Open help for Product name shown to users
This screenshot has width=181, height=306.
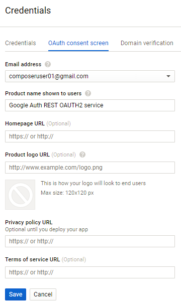88,93
